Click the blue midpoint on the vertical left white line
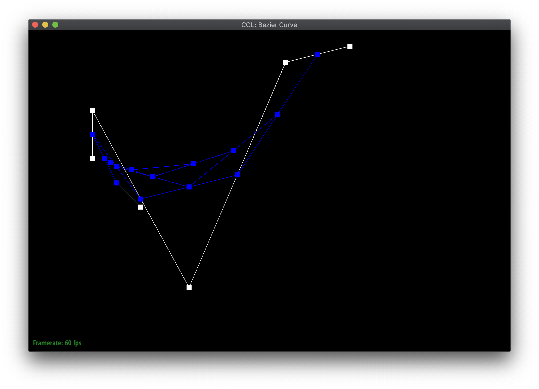Viewport: 539px width, 389px height. pyautogui.click(x=93, y=135)
